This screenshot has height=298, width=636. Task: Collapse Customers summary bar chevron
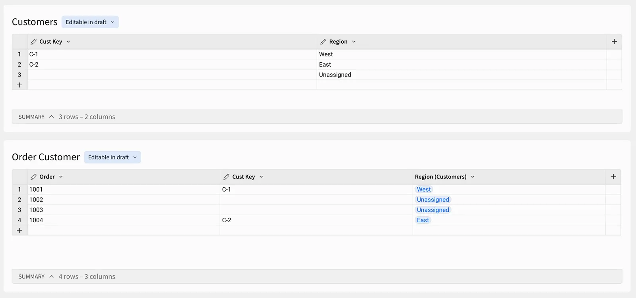[51, 117]
